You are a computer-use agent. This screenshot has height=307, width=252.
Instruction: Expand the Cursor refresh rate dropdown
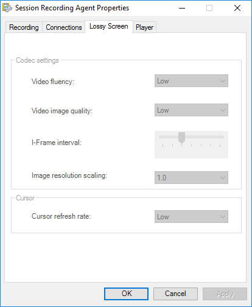tap(191, 217)
